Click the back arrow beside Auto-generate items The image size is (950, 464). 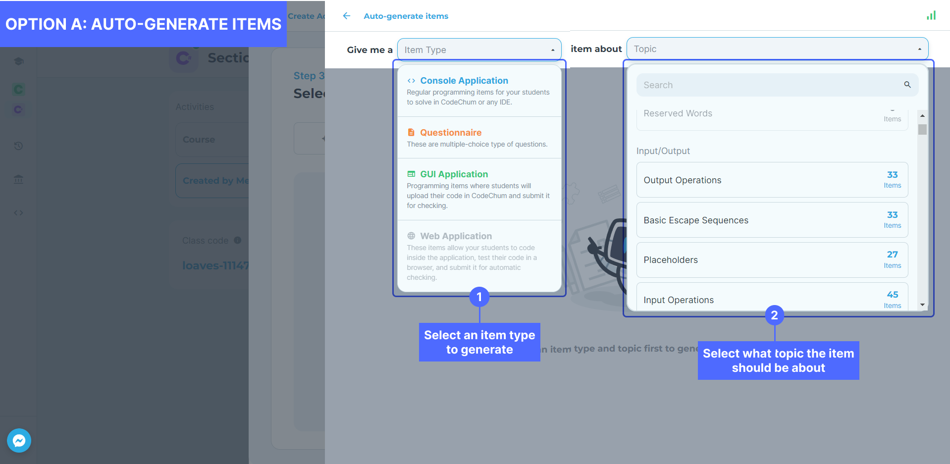(x=346, y=16)
